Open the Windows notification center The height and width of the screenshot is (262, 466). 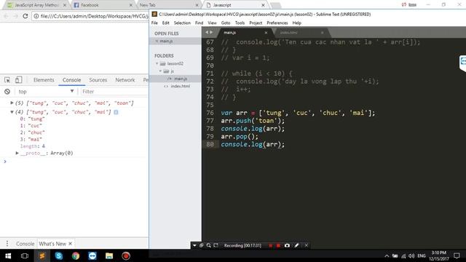(x=457, y=255)
